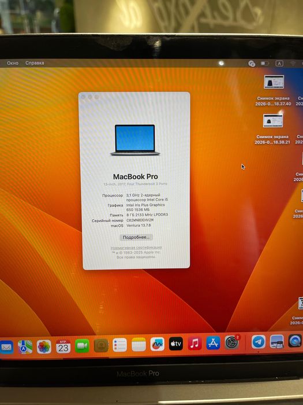Select the screenshot file ending 18.38.21

(272, 129)
